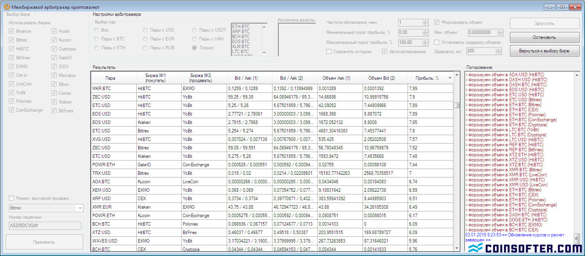Select the MKR:BTC results row

pyautogui.click(x=272, y=89)
